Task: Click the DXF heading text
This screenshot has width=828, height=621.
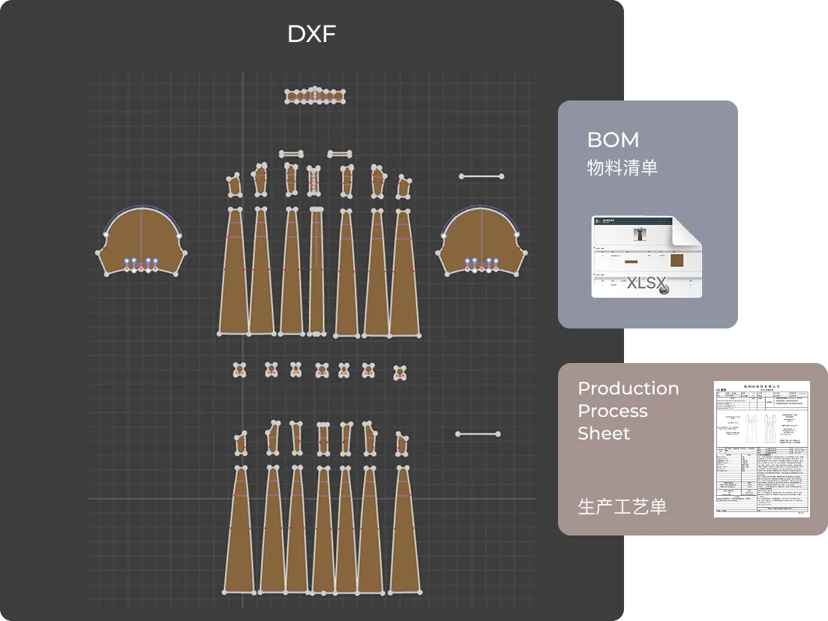Action: 311,34
